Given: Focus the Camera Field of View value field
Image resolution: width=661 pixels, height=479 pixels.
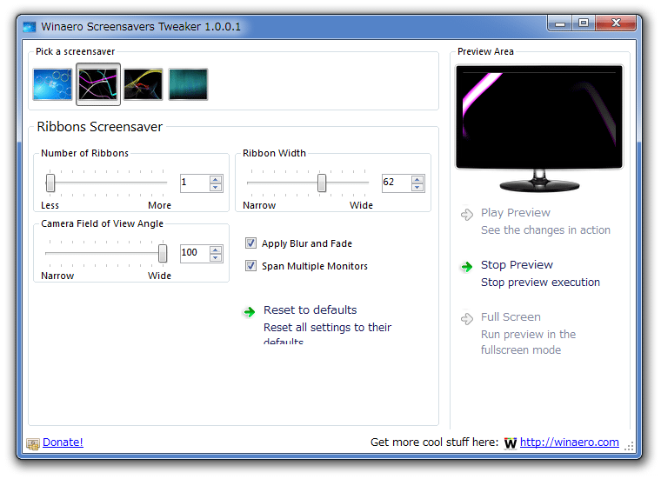Looking at the screenshot, I should [x=195, y=253].
